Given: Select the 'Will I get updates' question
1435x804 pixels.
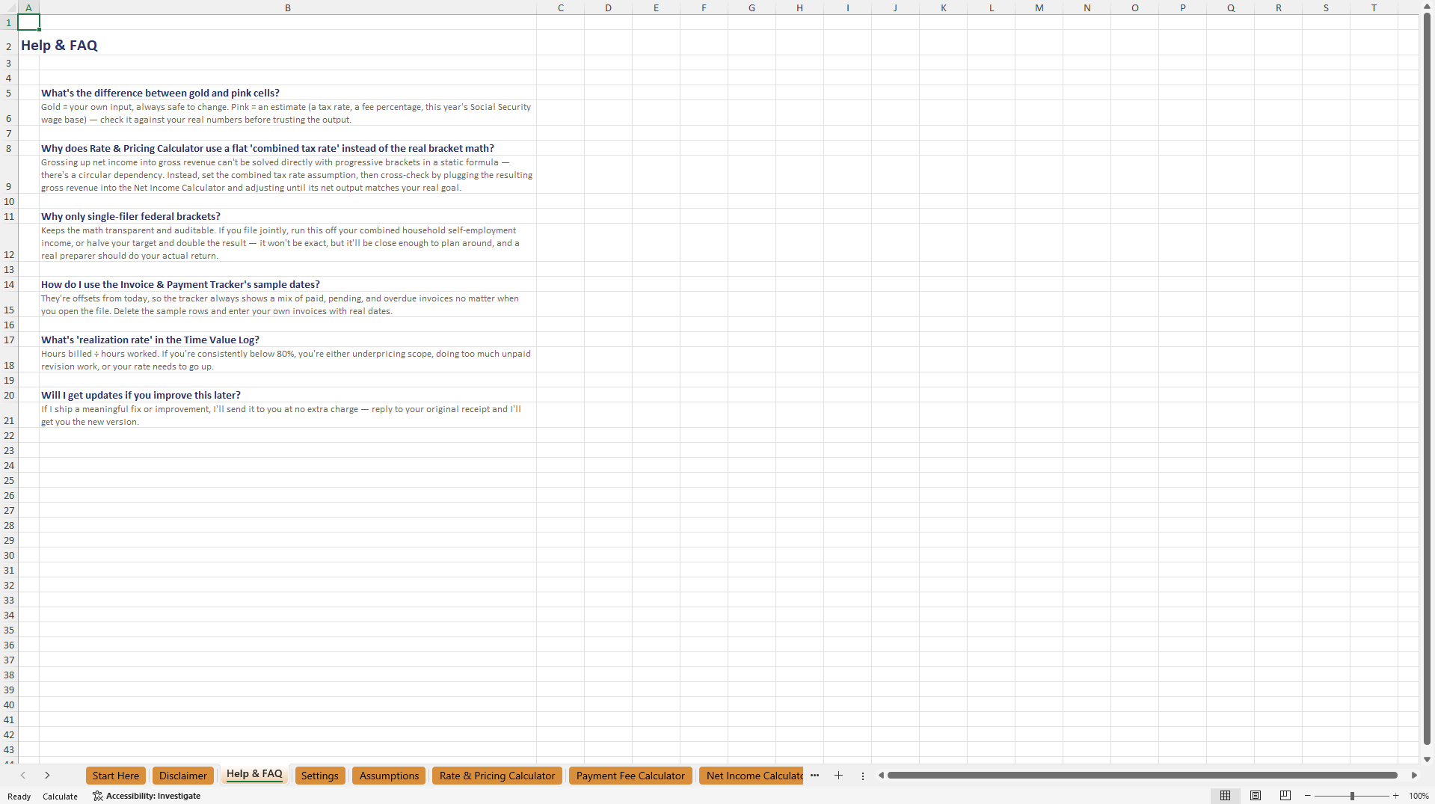Looking at the screenshot, I should pos(288,395).
